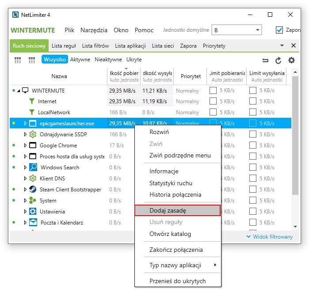The height and width of the screenshot is (299, 309).
Task: Enable download limit checkbox for WINTERMUTE
Action: [x=213, y=90]
